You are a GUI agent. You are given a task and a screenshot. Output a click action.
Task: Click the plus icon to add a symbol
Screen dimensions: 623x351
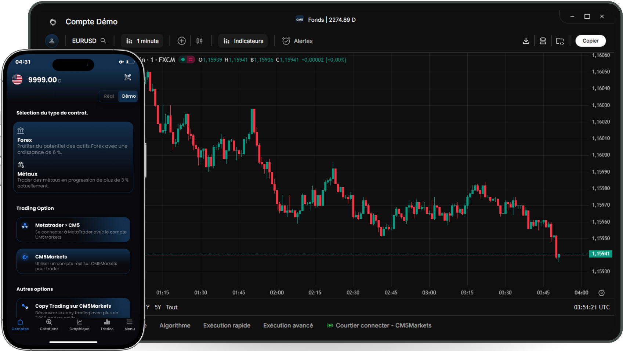click(181, 41)
